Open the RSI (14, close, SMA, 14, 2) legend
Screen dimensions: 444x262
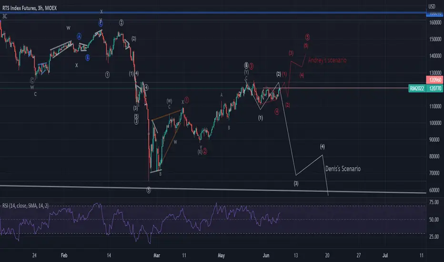25,206
